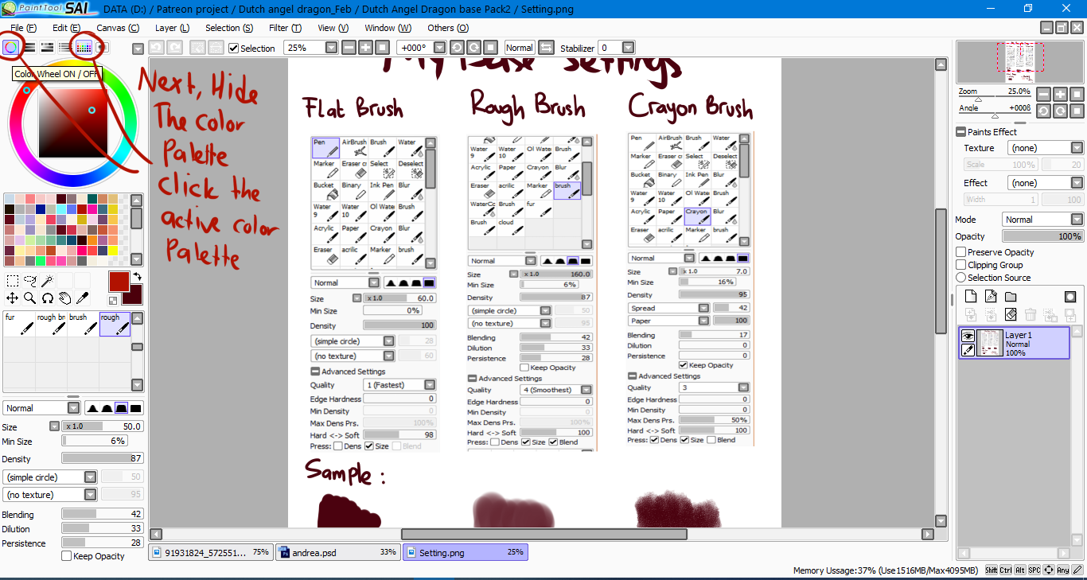Click the foreground red color swatch
Viewport: 1087px width, 580px height.
[119, 282]
